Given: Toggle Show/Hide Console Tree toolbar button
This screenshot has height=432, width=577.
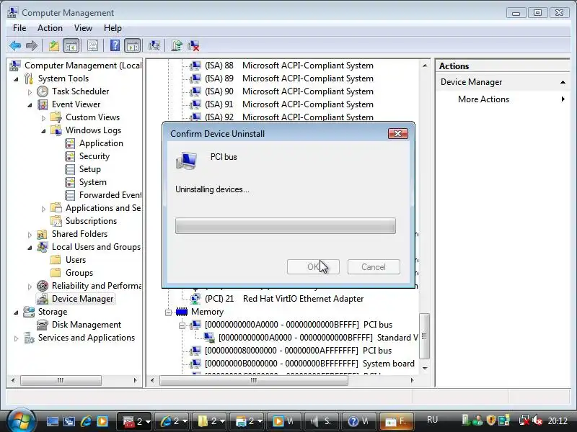Looking at the screenshot, I should 71,46.
